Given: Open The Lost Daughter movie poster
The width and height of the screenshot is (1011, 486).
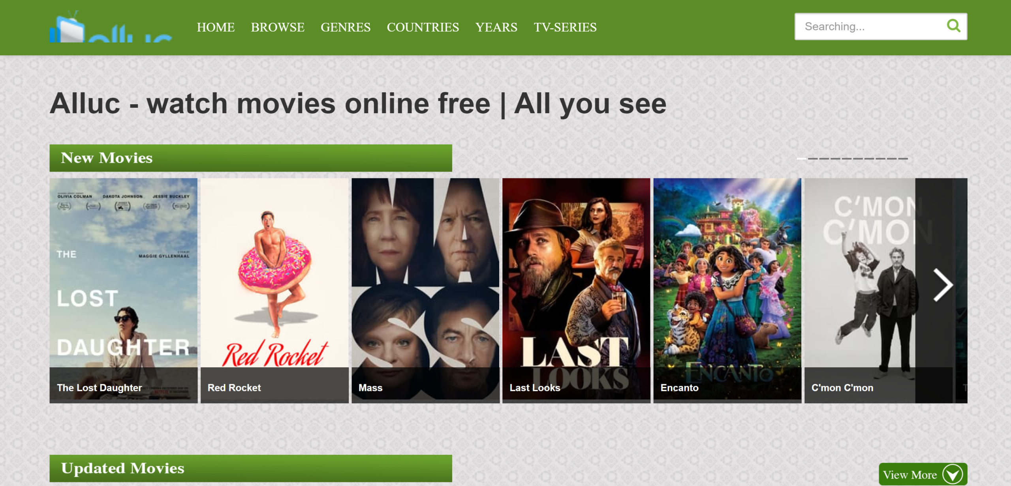Looking at the screenshot, I should coord(124,290).
